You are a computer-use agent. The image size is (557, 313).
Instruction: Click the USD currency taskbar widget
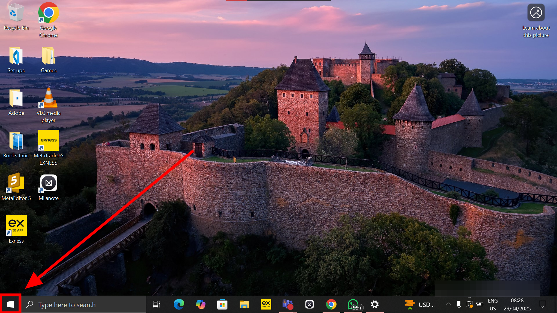pyautogui.click(x=420, y=305)
